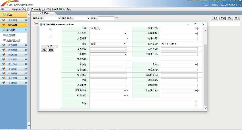Click the 查询 search button

point(215,18)
